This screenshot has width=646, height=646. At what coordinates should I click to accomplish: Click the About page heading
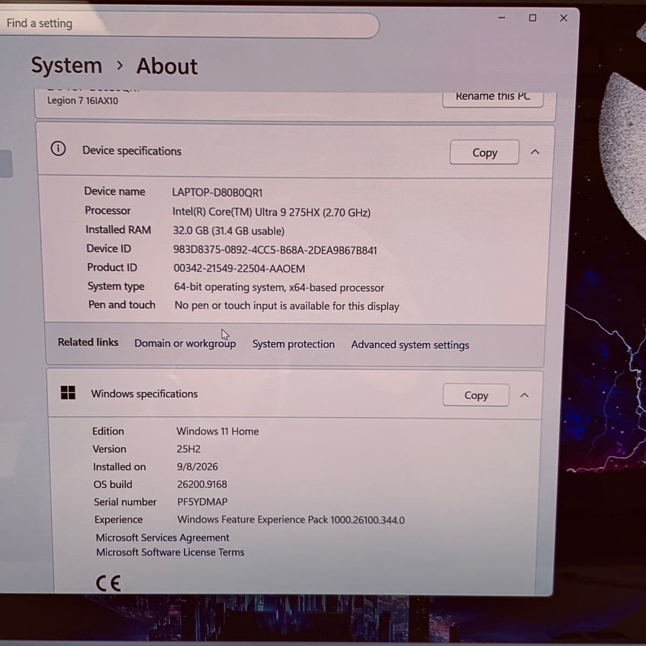click(167, 66)
